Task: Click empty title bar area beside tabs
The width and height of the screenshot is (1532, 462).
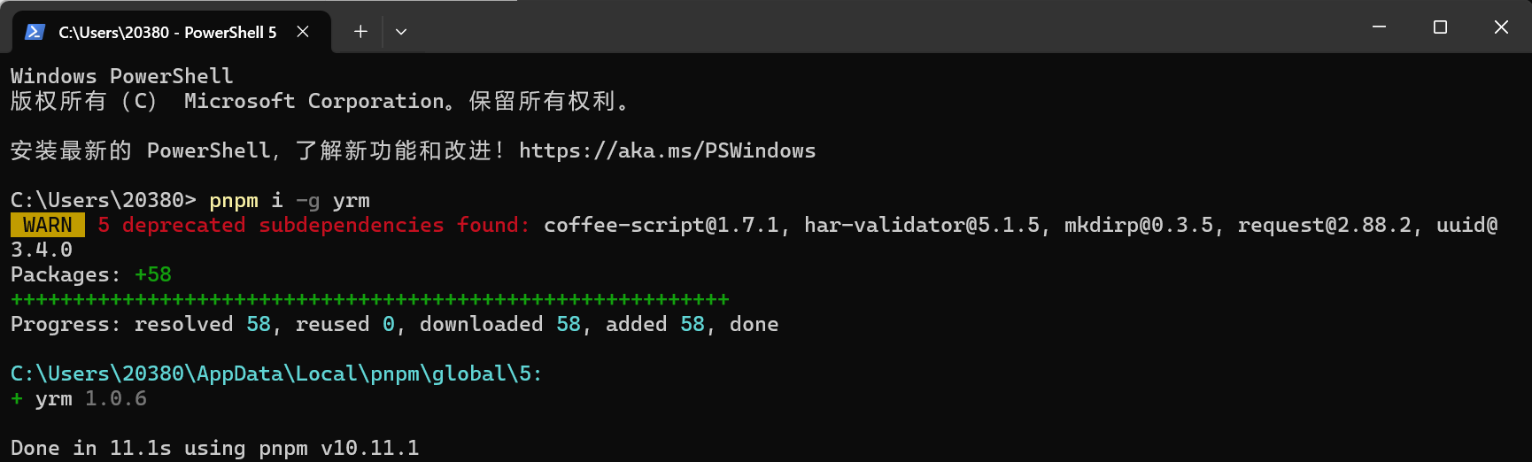Action: click(886, 28)
